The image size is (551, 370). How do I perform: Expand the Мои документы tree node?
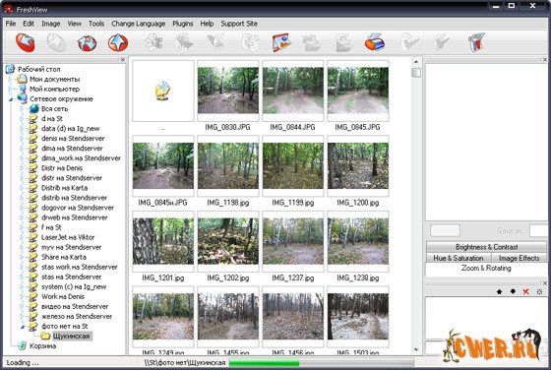(10, 79)
